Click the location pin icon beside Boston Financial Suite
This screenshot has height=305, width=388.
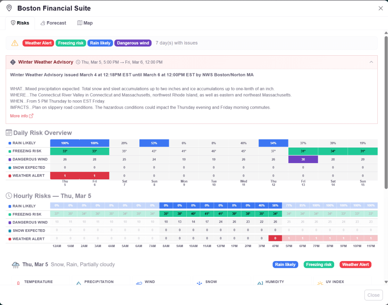tap(9, 8)
